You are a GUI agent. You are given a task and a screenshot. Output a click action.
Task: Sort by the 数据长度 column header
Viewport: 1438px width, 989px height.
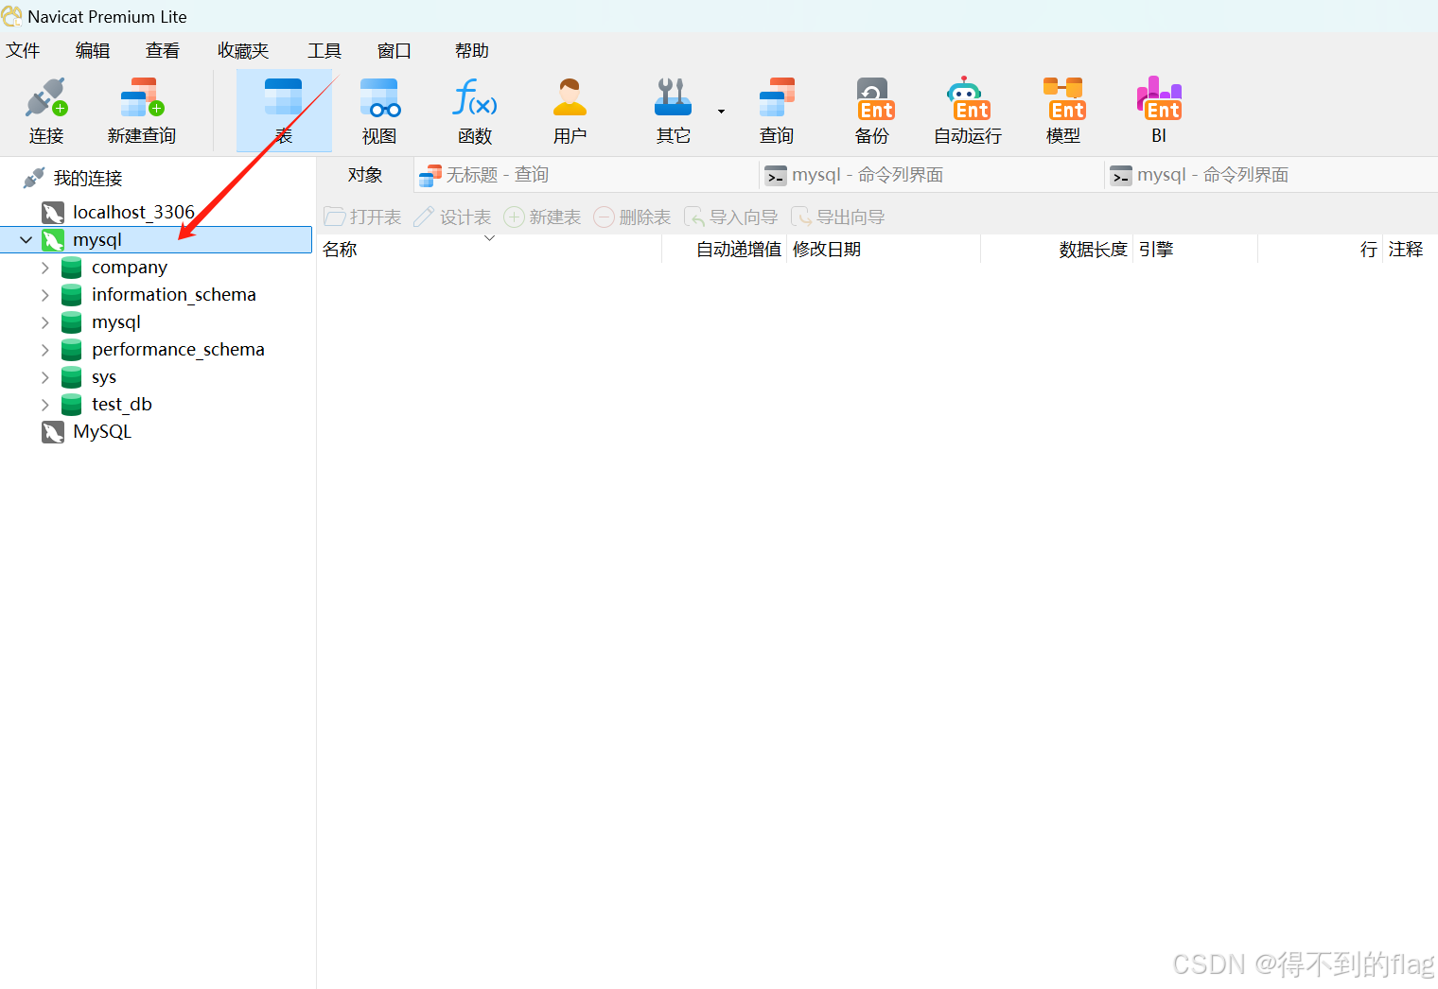pos(1057,250)
